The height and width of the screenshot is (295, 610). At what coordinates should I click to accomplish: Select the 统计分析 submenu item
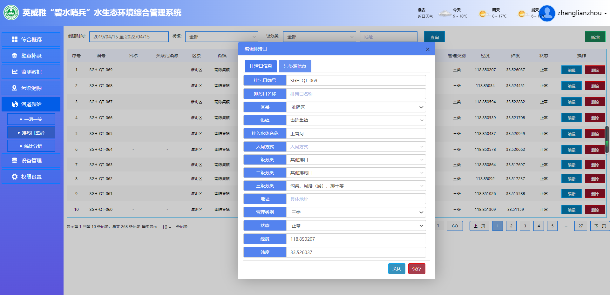(x=31, y=146)
